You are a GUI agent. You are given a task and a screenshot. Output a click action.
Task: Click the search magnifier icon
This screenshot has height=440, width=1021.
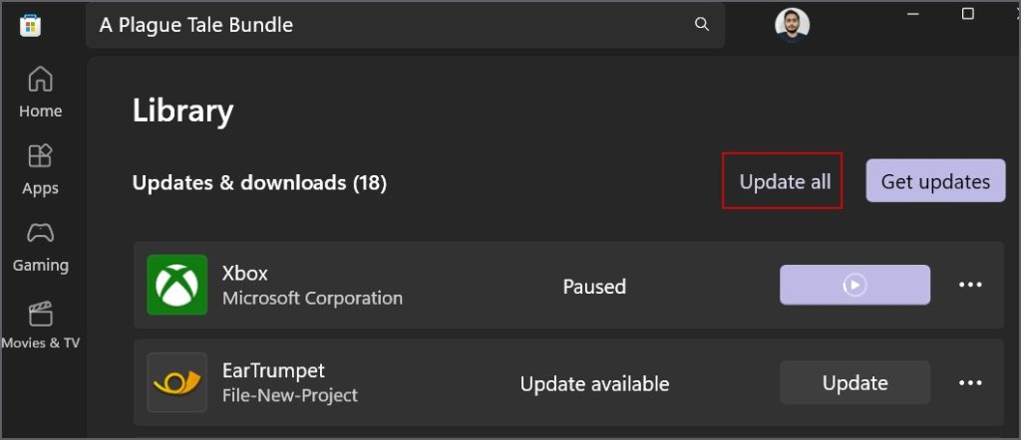pyautogui.click(x=702, y=25)
